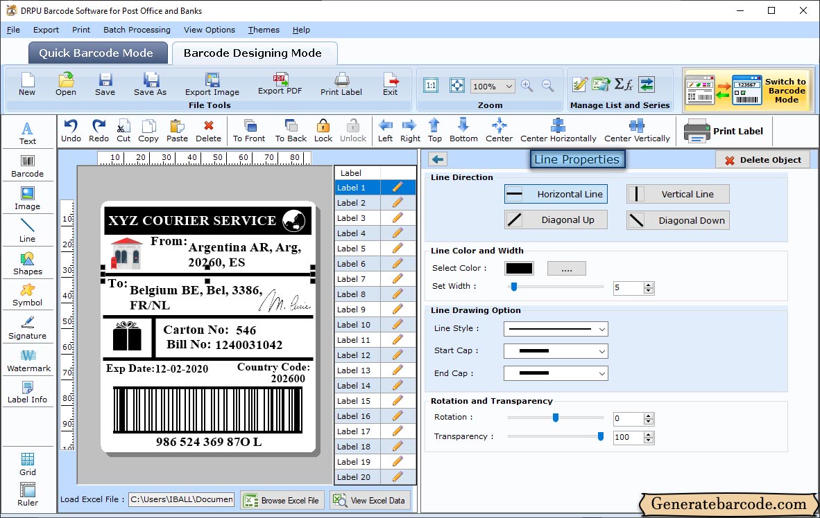
Task: Open the Batch Processing menu
Action: [137, 30]
